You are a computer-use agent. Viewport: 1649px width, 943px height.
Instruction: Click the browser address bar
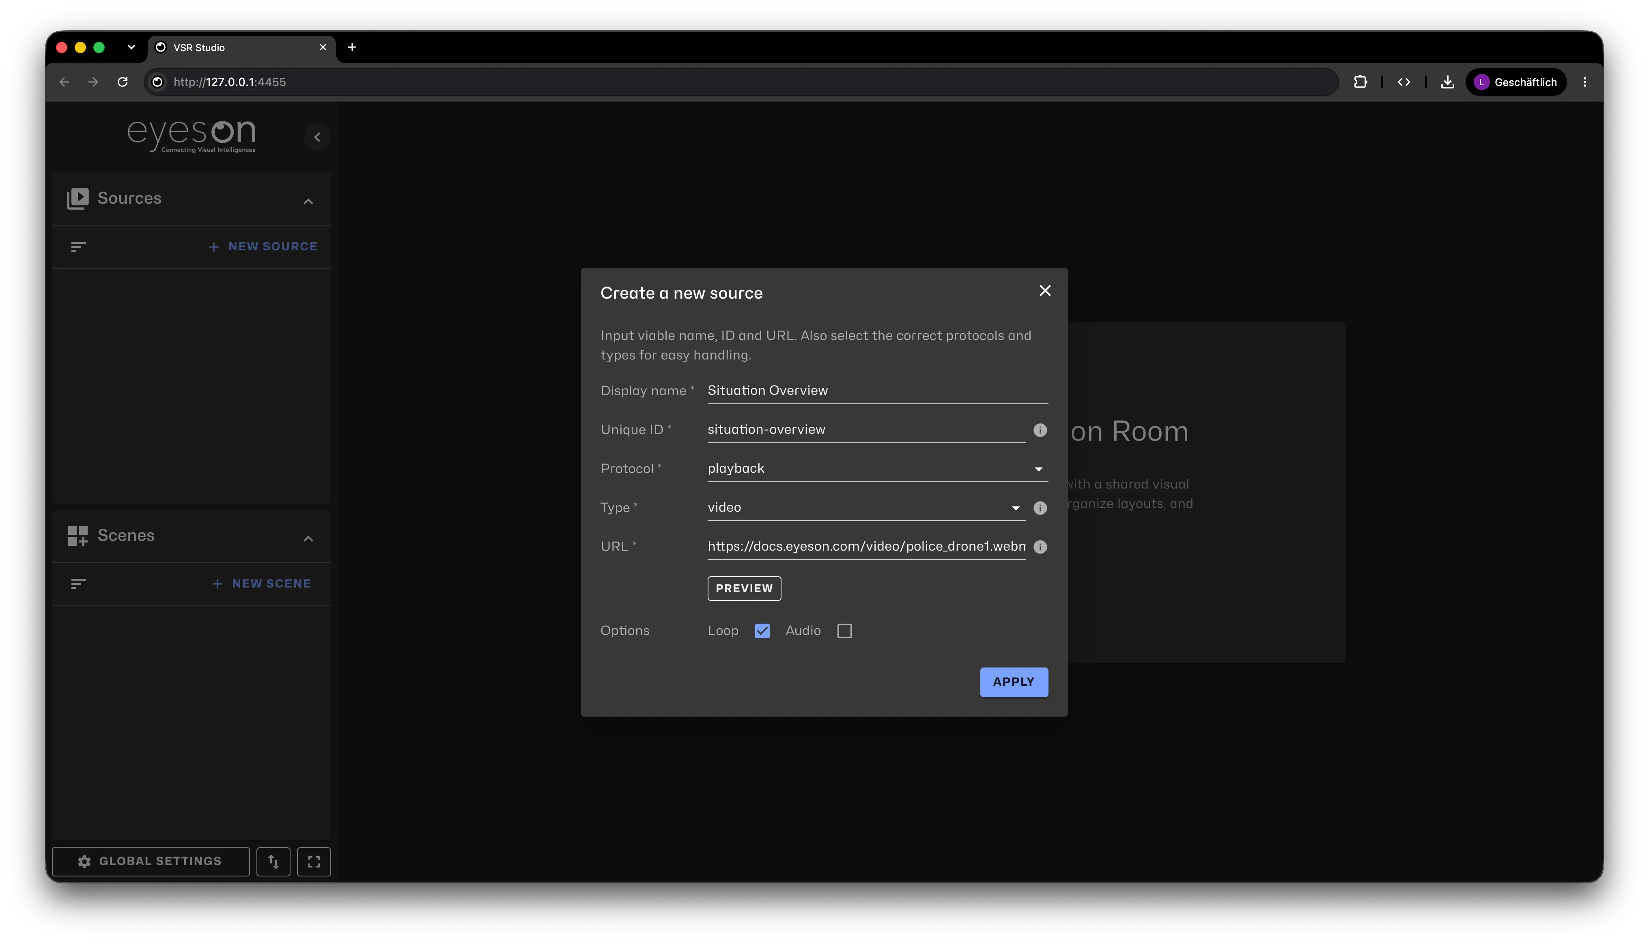coord(740,82)
